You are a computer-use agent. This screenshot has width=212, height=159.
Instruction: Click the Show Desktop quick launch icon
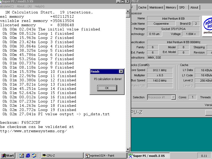(21, 156)
